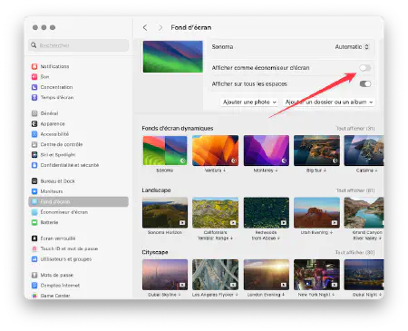Go forward with the right chevron

pos(160,27)
